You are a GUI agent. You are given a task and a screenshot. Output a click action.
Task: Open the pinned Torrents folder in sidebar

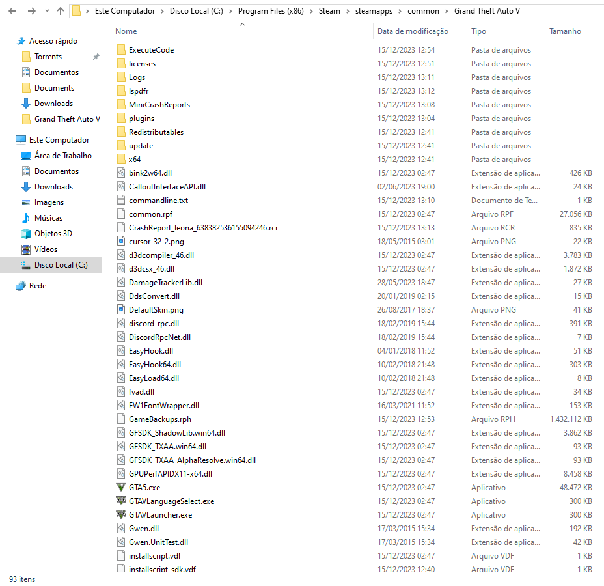click(48, 57)
